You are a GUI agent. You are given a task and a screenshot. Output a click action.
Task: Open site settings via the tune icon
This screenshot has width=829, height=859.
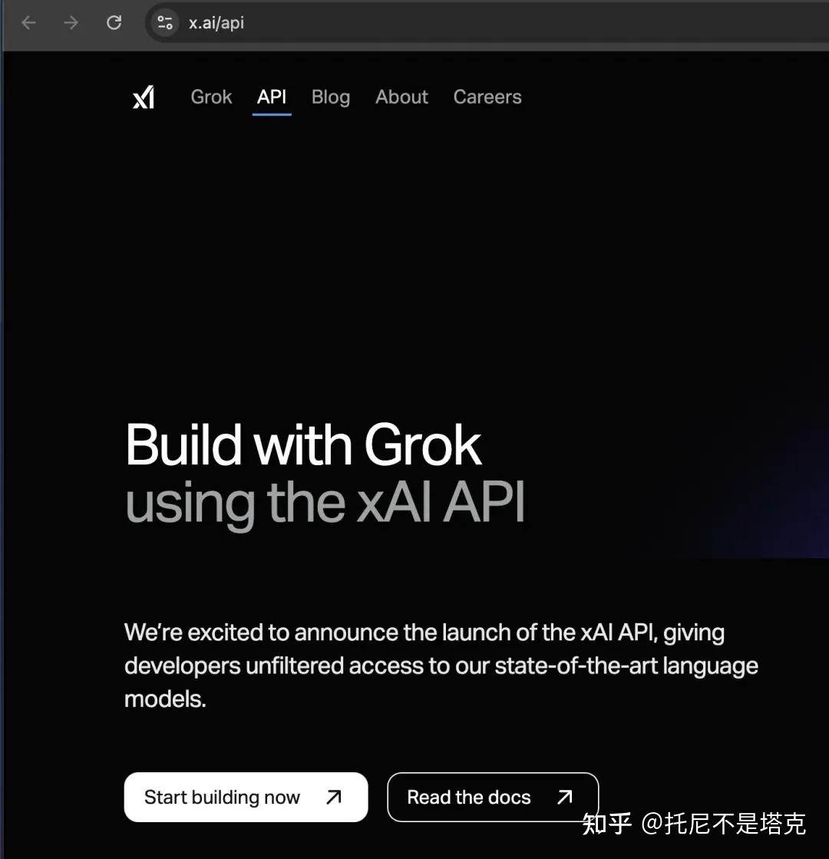[163, 23]
